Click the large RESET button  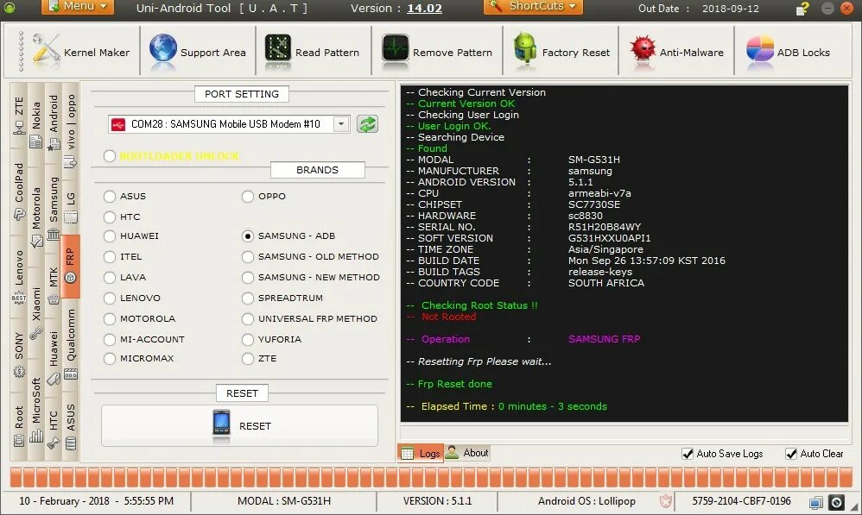240,425
